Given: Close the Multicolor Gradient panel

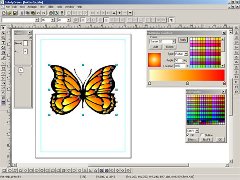Looking at the screenshot, I should 224,33.
